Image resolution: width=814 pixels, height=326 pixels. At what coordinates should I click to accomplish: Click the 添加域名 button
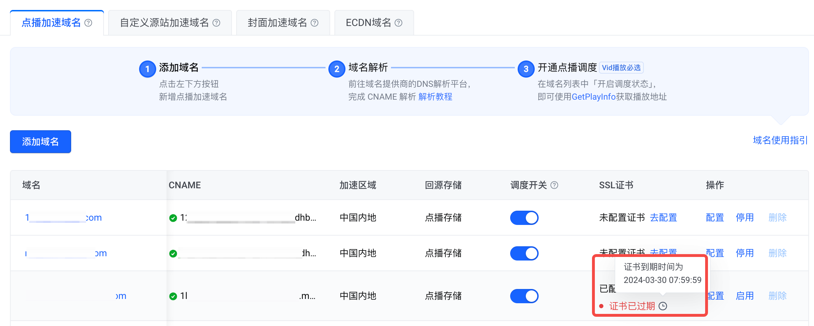tap(41, 142)
